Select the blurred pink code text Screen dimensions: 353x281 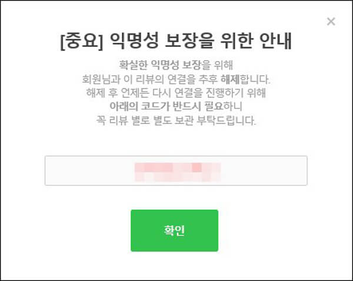click(178, 172)
